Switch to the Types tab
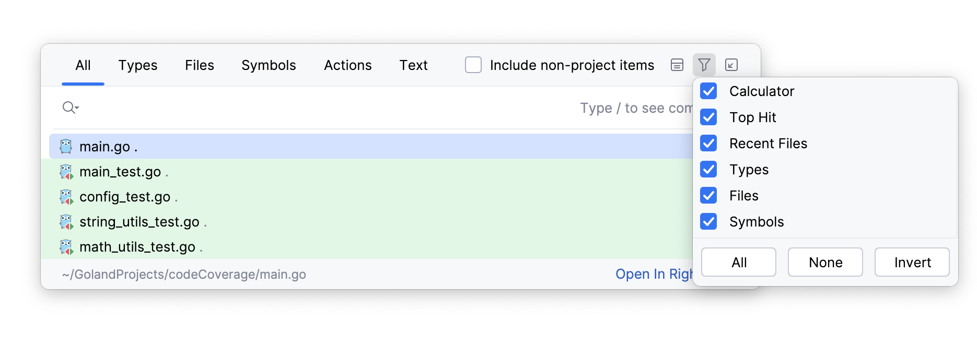 (137, 65)
